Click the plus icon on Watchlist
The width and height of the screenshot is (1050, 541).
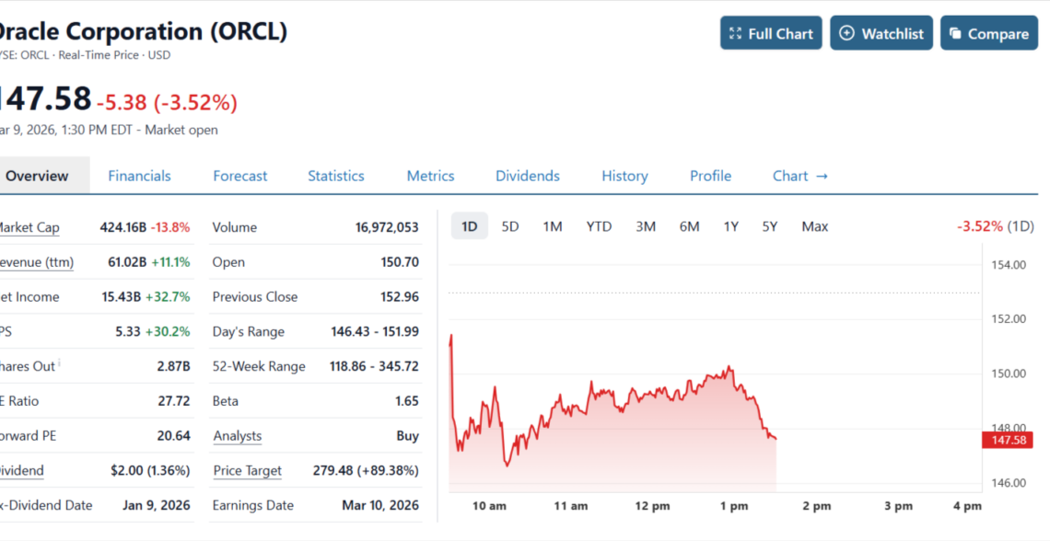[846, 33]
